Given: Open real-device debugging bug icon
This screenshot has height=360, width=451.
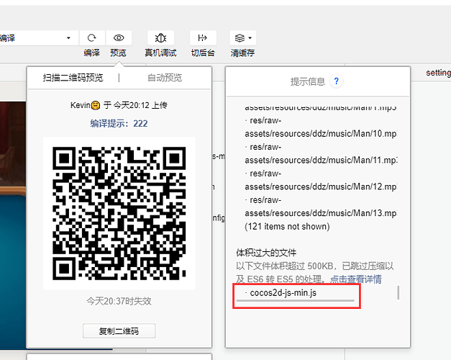Looking at the screenshot, I should [160, 37].
